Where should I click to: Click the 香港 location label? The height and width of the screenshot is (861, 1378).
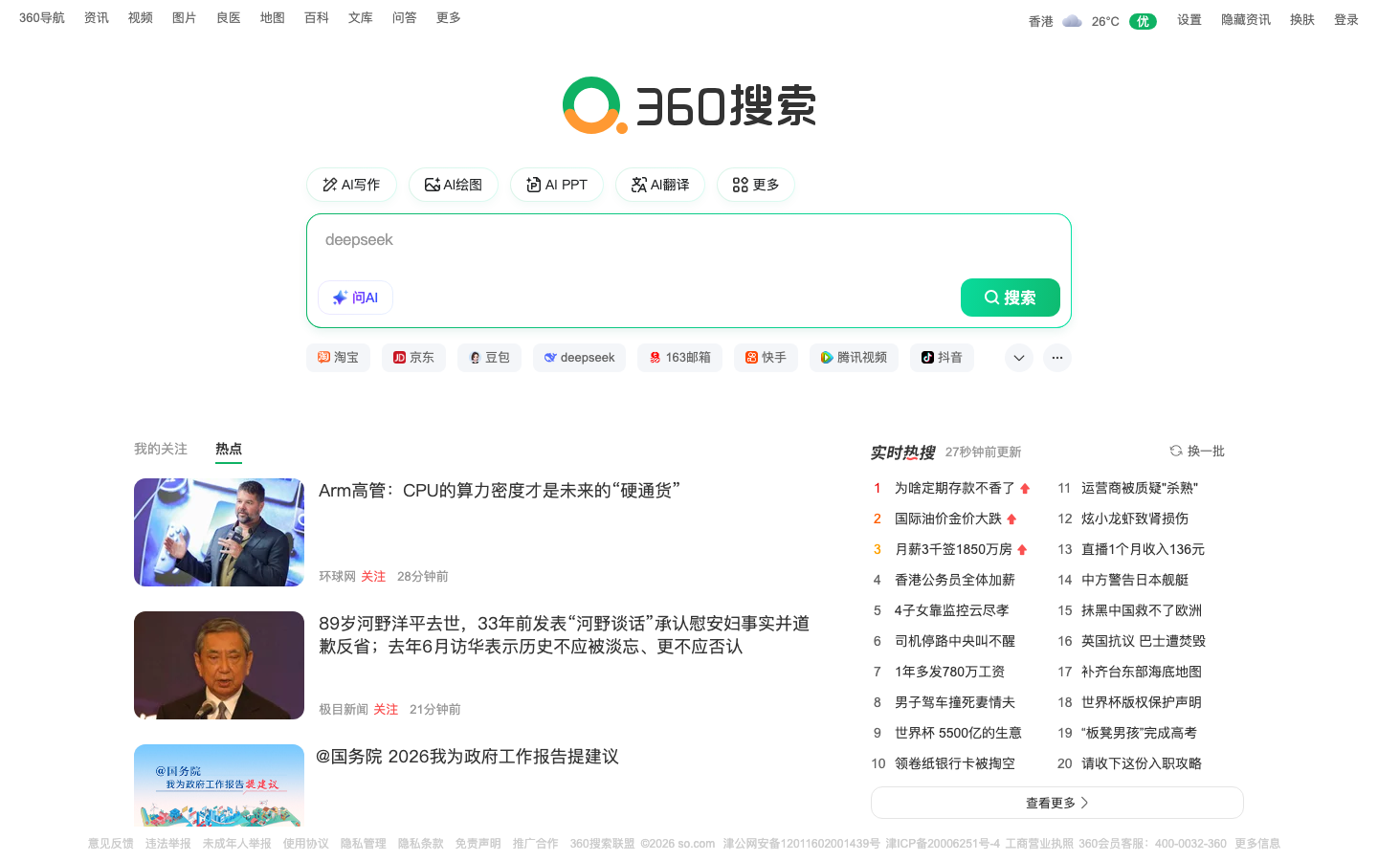point(1041,21)
